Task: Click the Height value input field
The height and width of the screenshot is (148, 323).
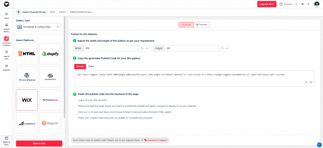Action: click(191, 48)
